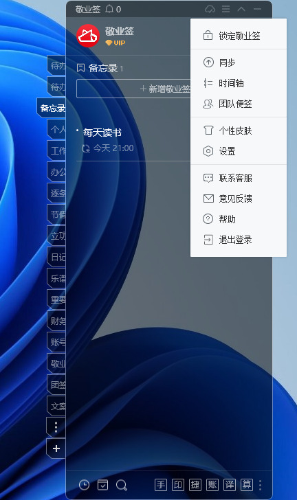Open the bell reminder notifications

tap(109, 9)
